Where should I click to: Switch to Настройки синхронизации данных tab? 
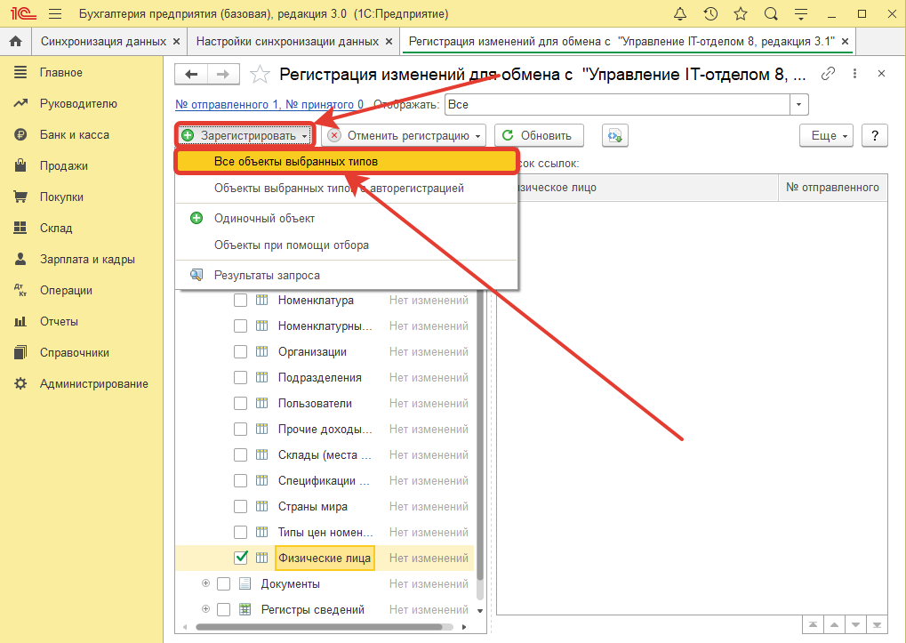click(x=286, y=42)
